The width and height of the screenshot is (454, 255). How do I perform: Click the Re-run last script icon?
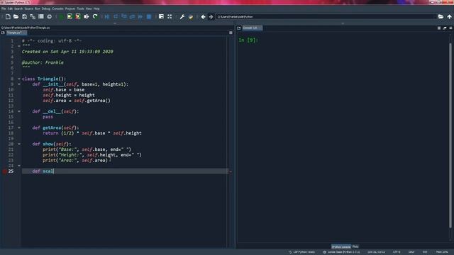[x=94, y=17]
